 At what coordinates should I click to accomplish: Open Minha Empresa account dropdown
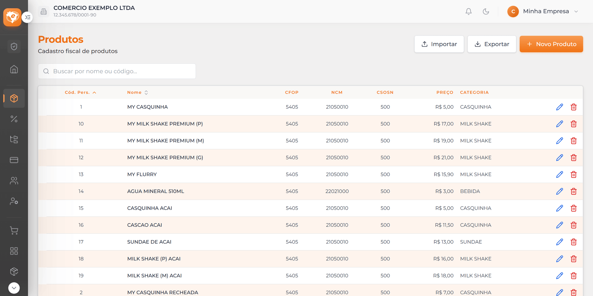point(543,12)
